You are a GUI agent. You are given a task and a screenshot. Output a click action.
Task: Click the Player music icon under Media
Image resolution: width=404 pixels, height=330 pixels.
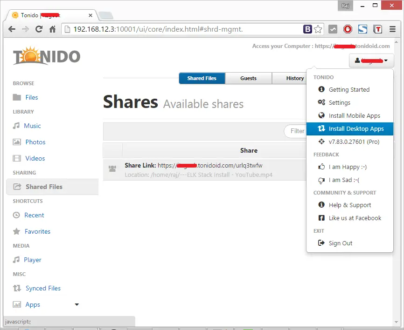coord(16,260)
